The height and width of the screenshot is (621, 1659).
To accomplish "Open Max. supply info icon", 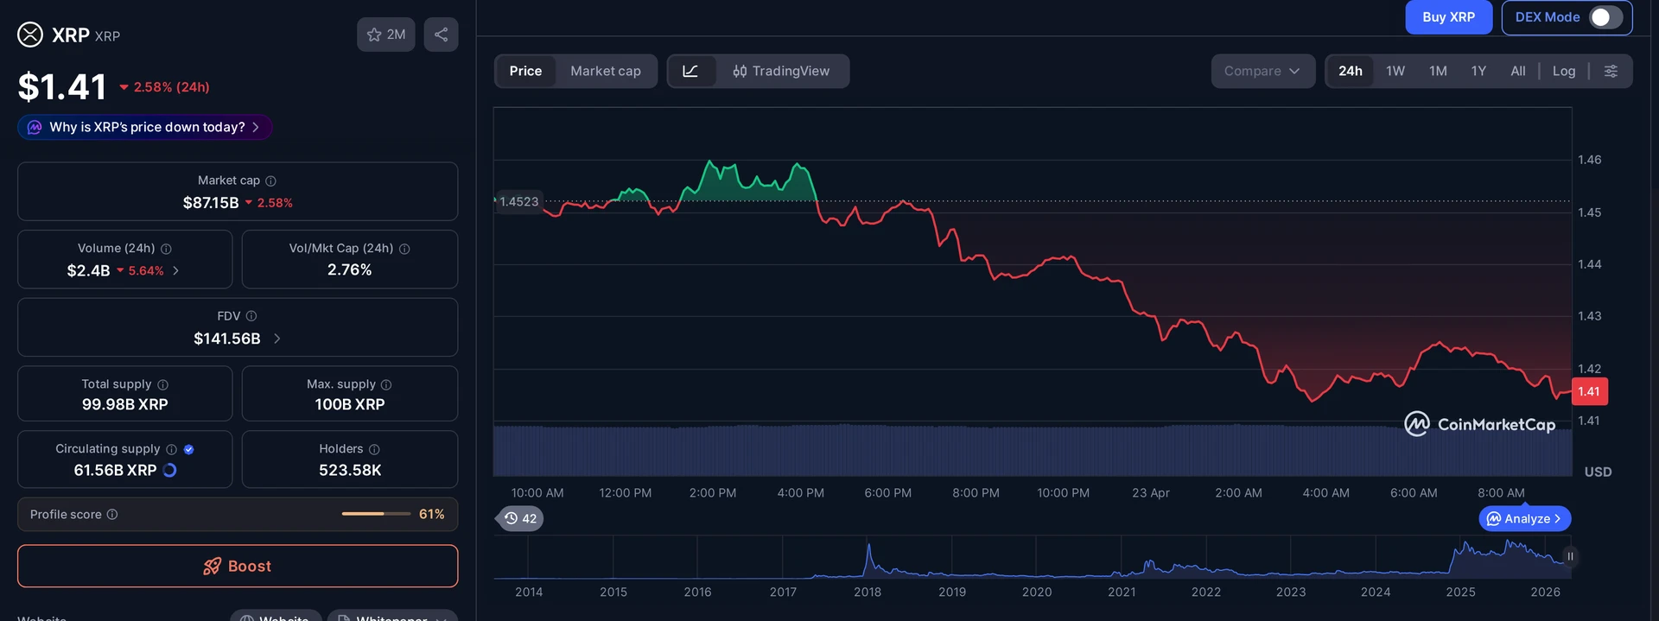I will tap(386, 384).
